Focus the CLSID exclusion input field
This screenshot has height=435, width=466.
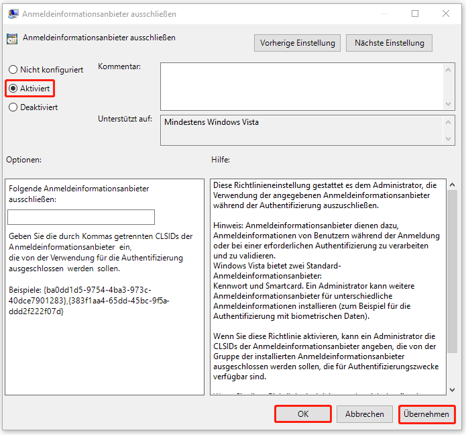tap(81, 217)
